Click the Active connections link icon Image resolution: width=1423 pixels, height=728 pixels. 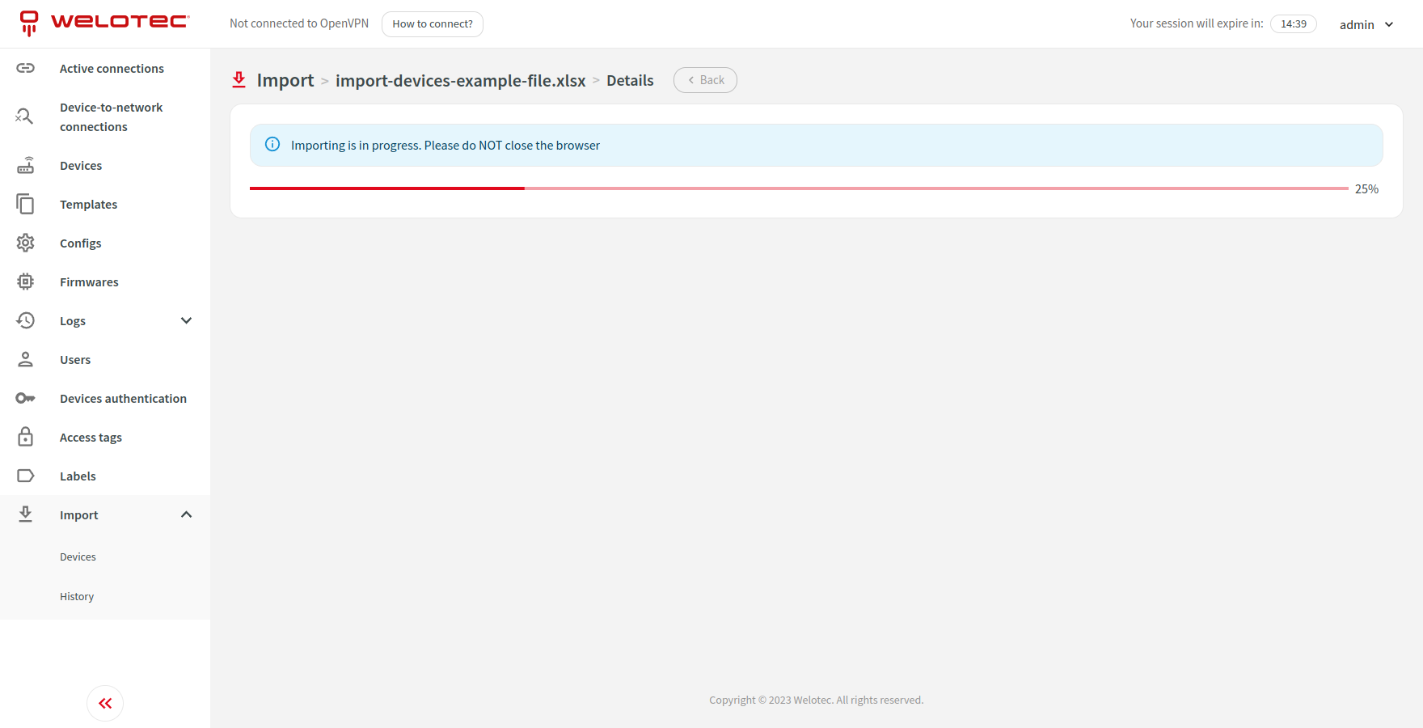(26, 69)
